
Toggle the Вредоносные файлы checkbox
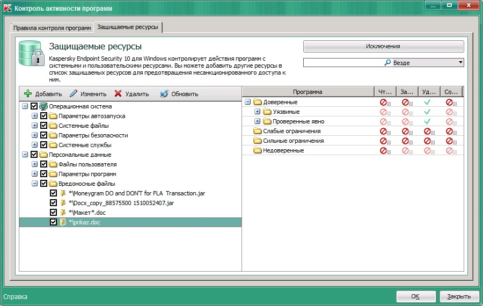point(44,184)
